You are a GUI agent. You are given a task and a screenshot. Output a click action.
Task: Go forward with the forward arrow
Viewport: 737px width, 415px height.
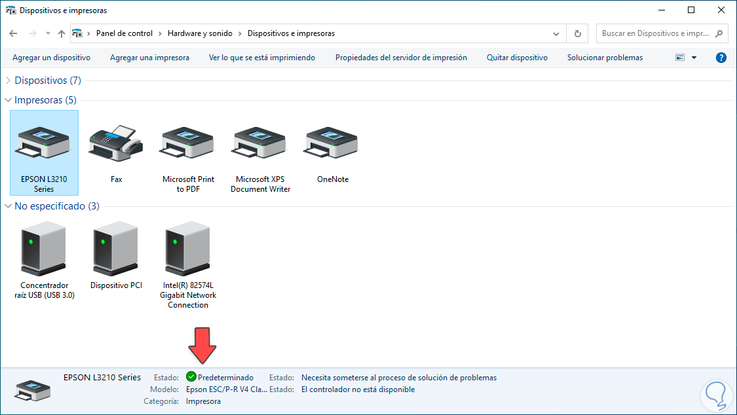click(33, 33)
